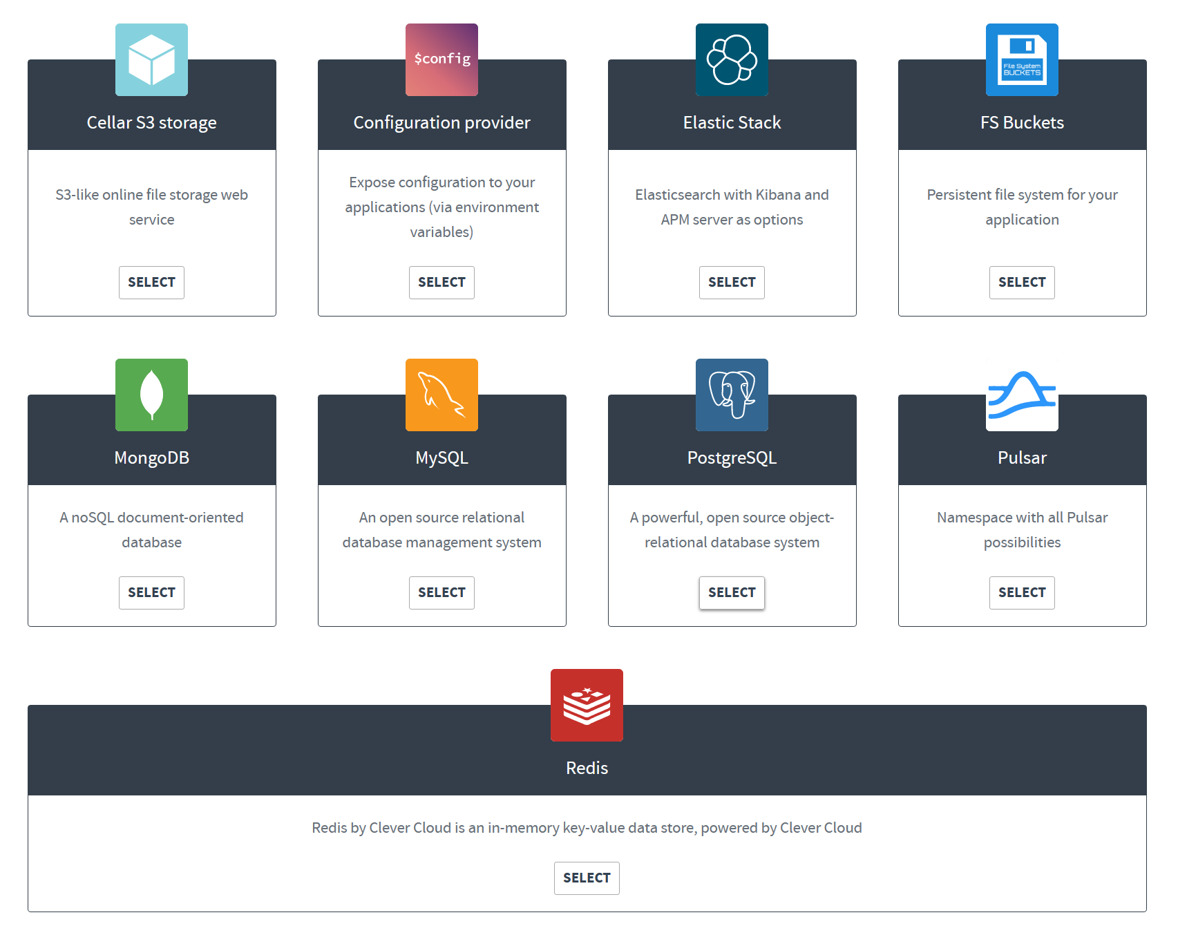Click the MongoDB green leaf icon
The width and height of the screenshot is (1178, 944).
pyautogui.click(x=151, y=395)
